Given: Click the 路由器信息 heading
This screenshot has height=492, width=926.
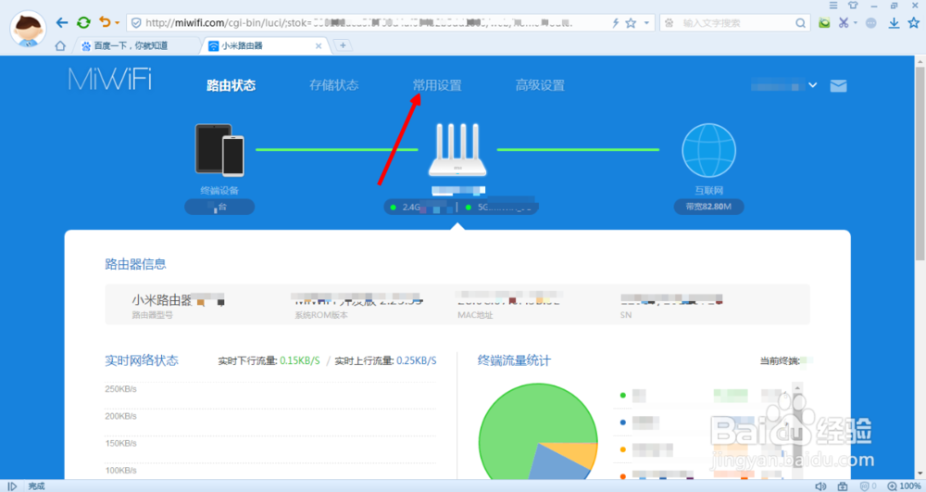Looking at the screenshot, I should pos(135,264).
